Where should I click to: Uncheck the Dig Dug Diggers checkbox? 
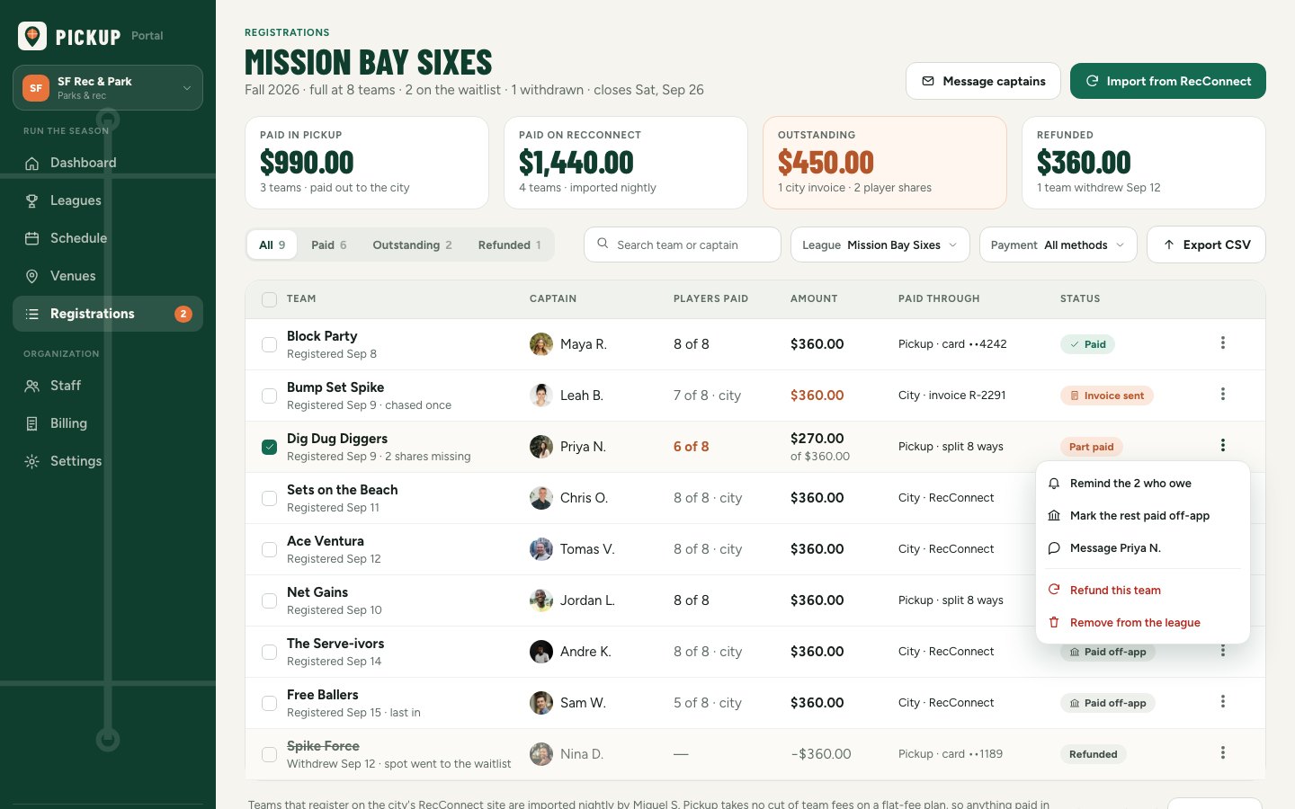[x=269, y=447]
